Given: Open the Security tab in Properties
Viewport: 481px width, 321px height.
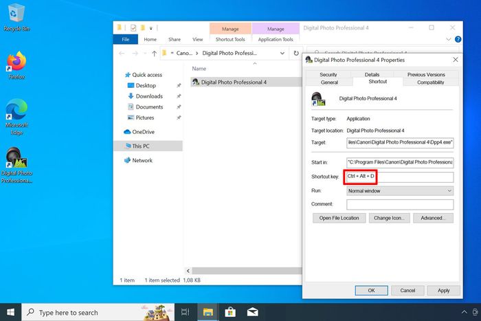Looking at the screenshot, I should pos(328,74).
